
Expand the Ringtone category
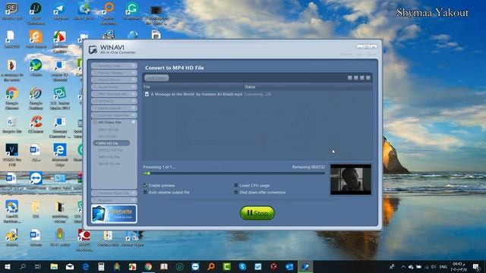pyautogui.click(x=114, y=200)
